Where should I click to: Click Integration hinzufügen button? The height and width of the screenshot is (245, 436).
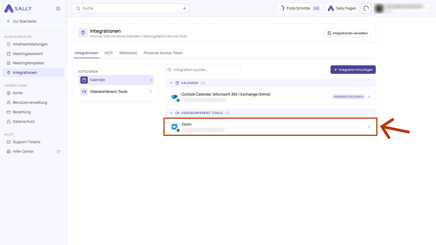(353, 70)
